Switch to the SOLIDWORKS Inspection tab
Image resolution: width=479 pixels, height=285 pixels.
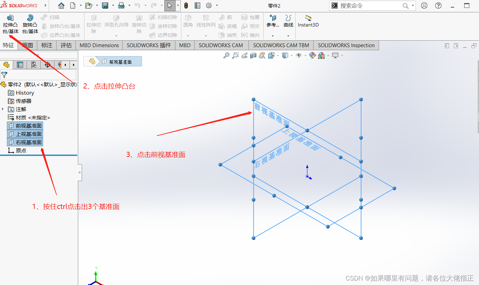[x=346, y=45]
